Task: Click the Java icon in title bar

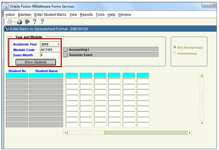Action: tap(6, 6)
